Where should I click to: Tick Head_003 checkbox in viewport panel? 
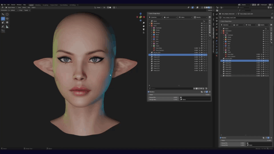pos(206,57)
